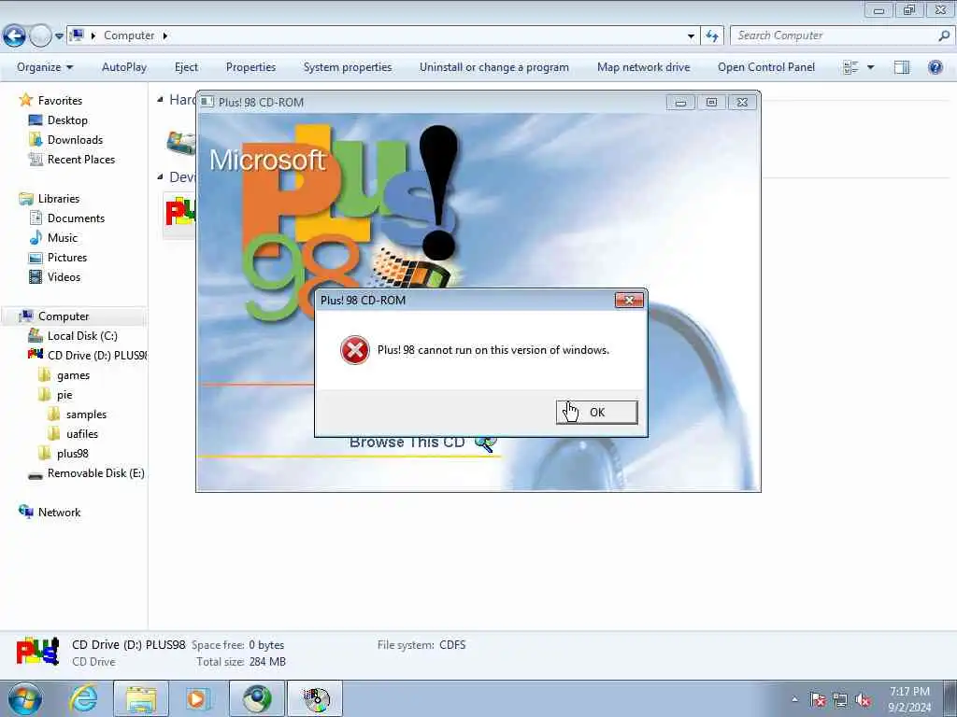Viewport: 957px width, 717px height.
Task: Launch Internet Explorer from taskbar
Action: 83,698
